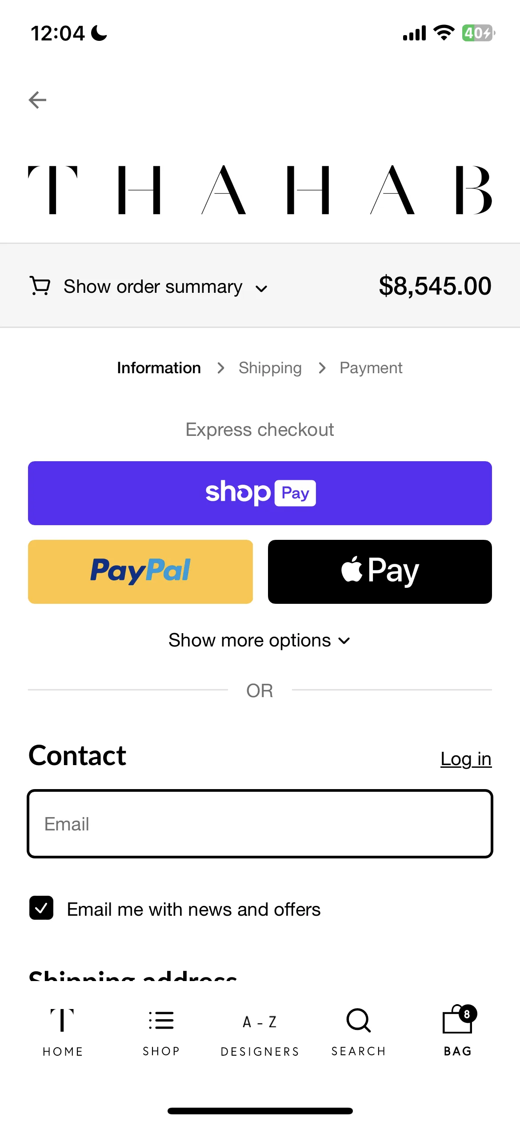The image size is (520, 1125).
Task: Open the Home tab icon
Action: tap(62, 1020)
